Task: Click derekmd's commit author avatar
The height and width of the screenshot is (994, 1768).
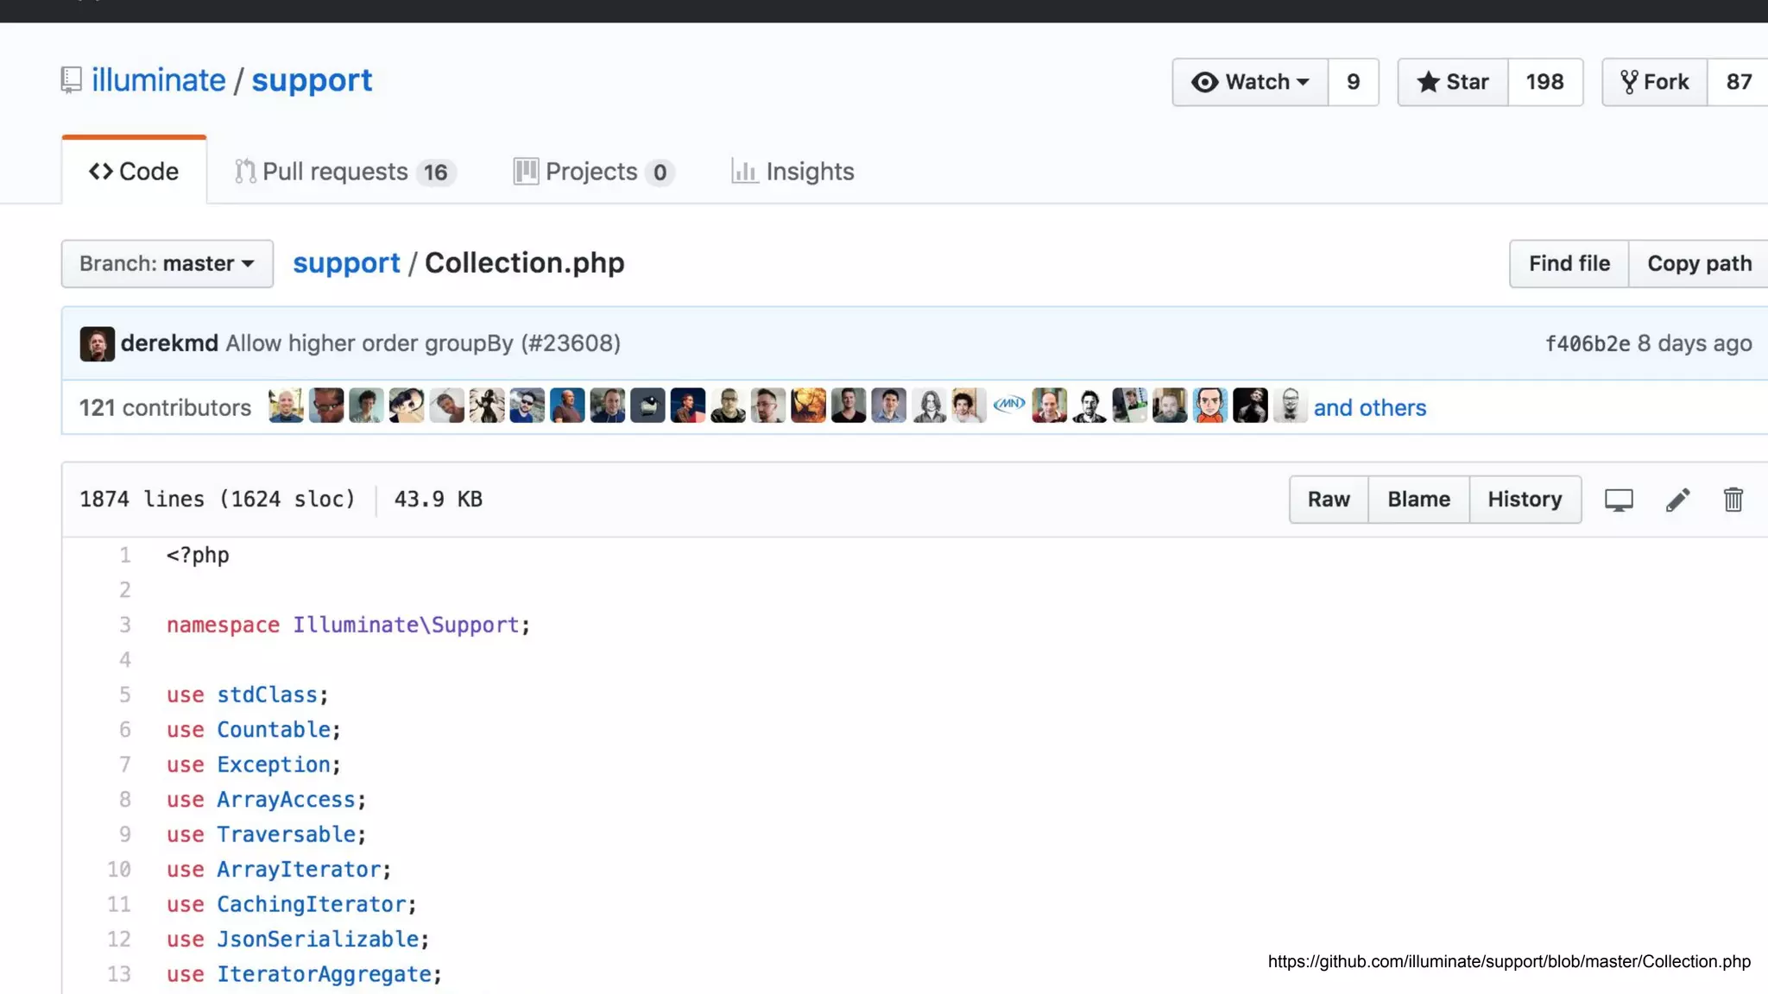Action: (x=97, y=343)
